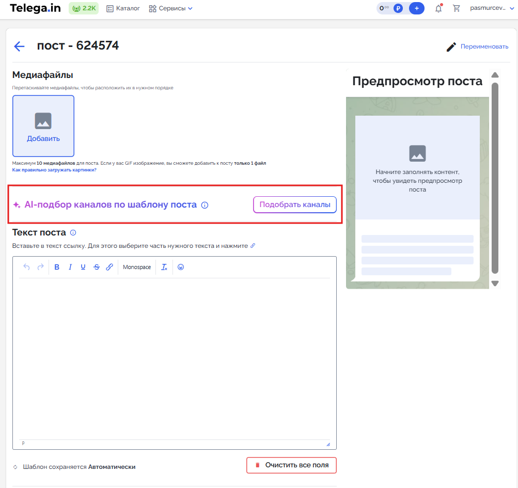Click the blue plus to top up balance
518x488 pixels.
pyautogui.click(x=417, y=8)
